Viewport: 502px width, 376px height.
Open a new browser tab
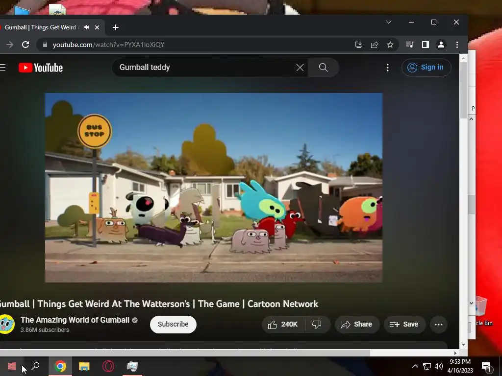click(116, 27)
